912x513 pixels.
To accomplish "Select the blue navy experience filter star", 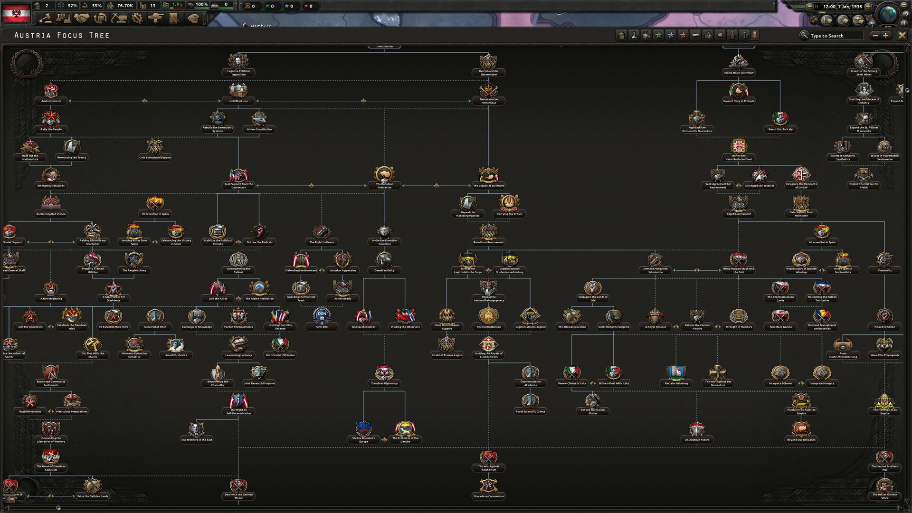I will [x=670, y=35].
